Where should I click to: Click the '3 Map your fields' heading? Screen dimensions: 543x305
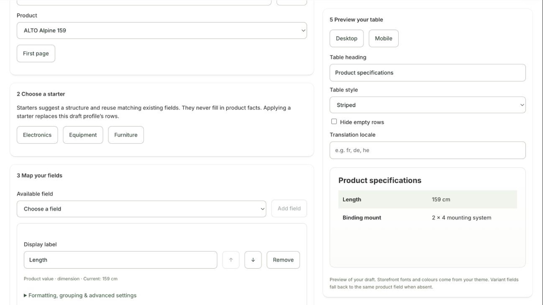[40, 176]
